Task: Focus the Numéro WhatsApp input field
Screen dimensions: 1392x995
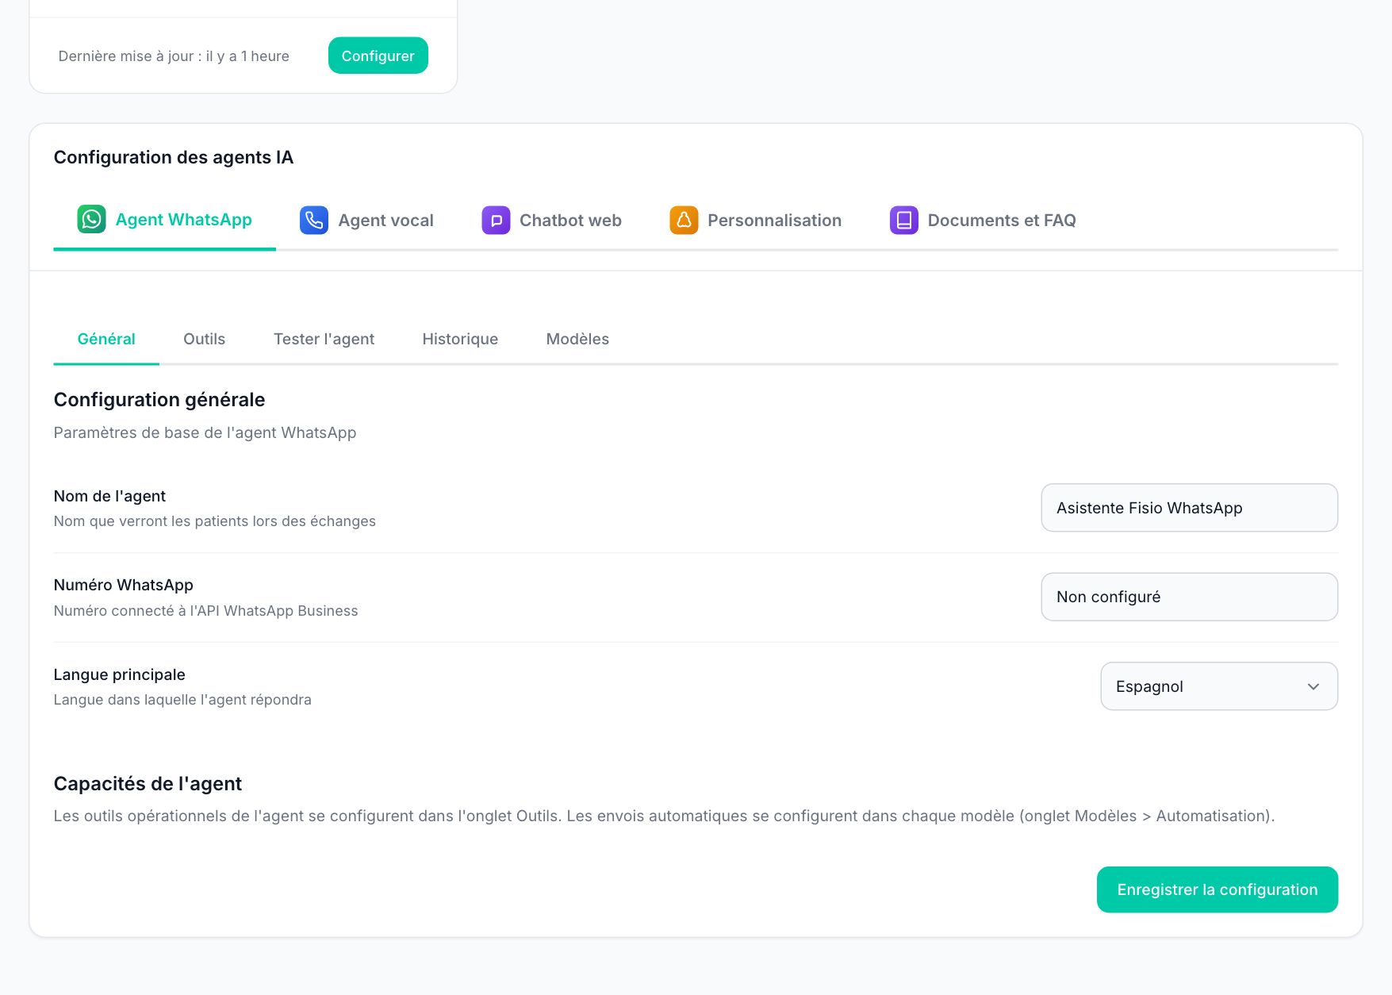Action: [1189, 597]
